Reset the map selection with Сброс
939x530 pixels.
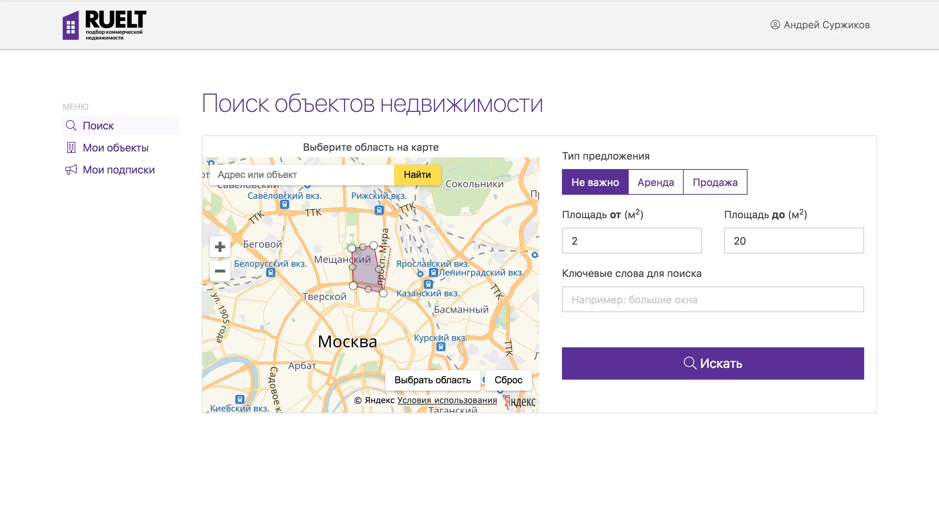point(508,380)
